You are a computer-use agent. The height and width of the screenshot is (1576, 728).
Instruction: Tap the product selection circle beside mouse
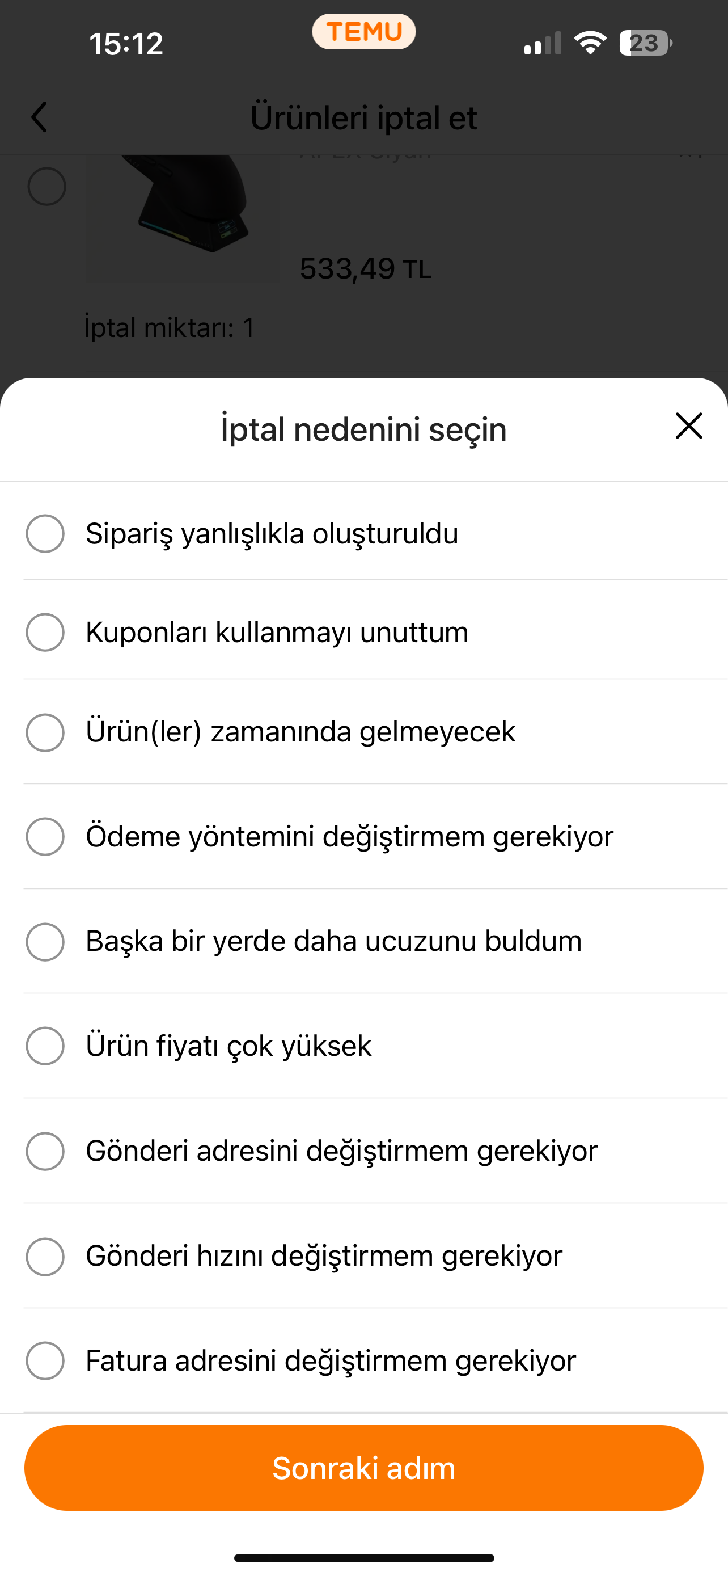(46, 186)
